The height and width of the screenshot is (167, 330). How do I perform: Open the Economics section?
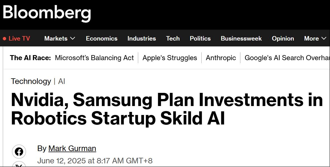(102, 39)
